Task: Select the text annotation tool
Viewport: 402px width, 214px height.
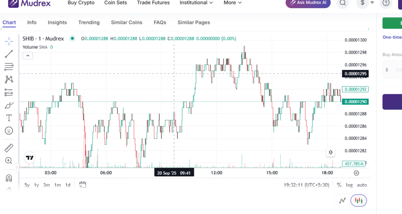Action: [x=9, y=118]
